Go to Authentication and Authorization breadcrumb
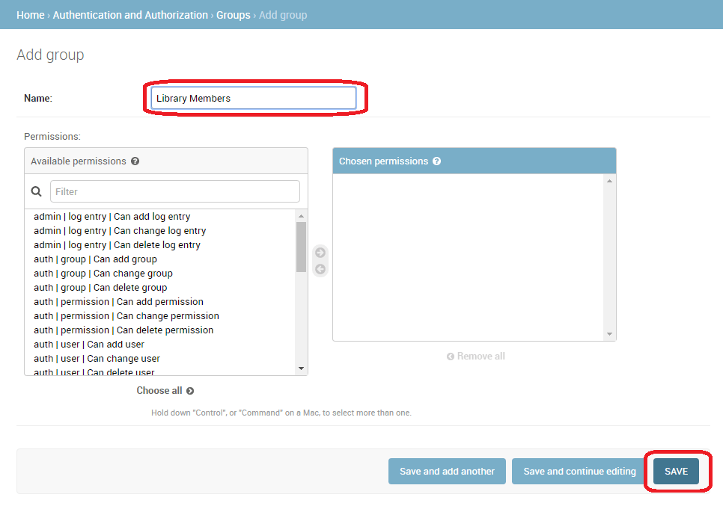This screenshot has height=506, width=723. 130,15
